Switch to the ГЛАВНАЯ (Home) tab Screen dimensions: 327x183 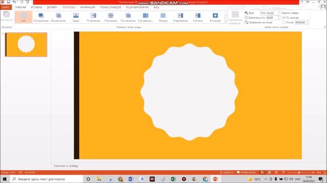pos(20,7)
